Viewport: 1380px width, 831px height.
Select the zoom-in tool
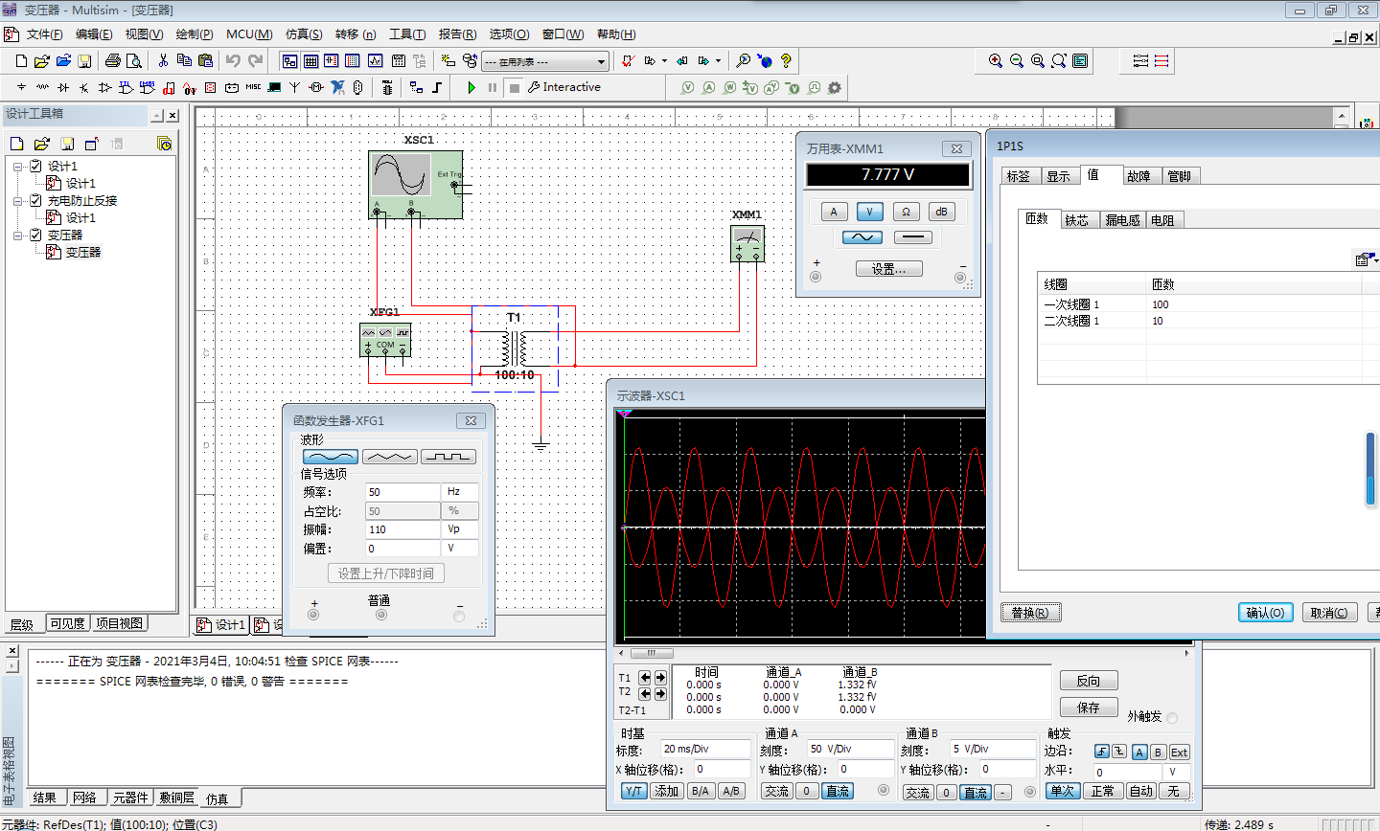point(995,60)
